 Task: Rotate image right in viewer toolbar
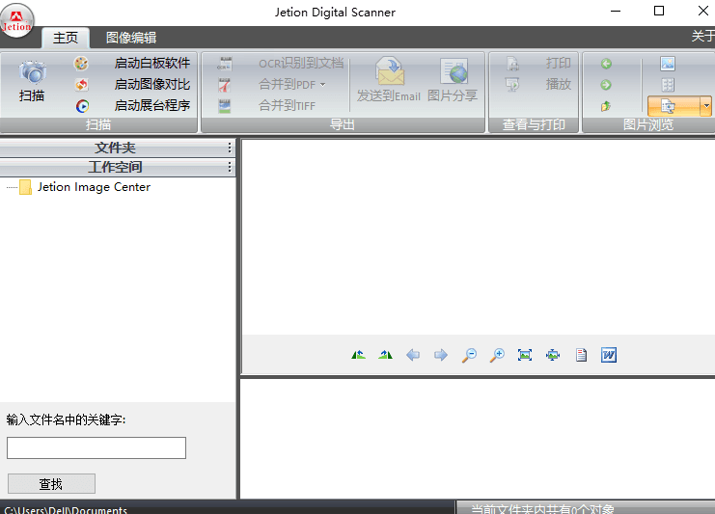pyautogui.click(x=386, y=355)
